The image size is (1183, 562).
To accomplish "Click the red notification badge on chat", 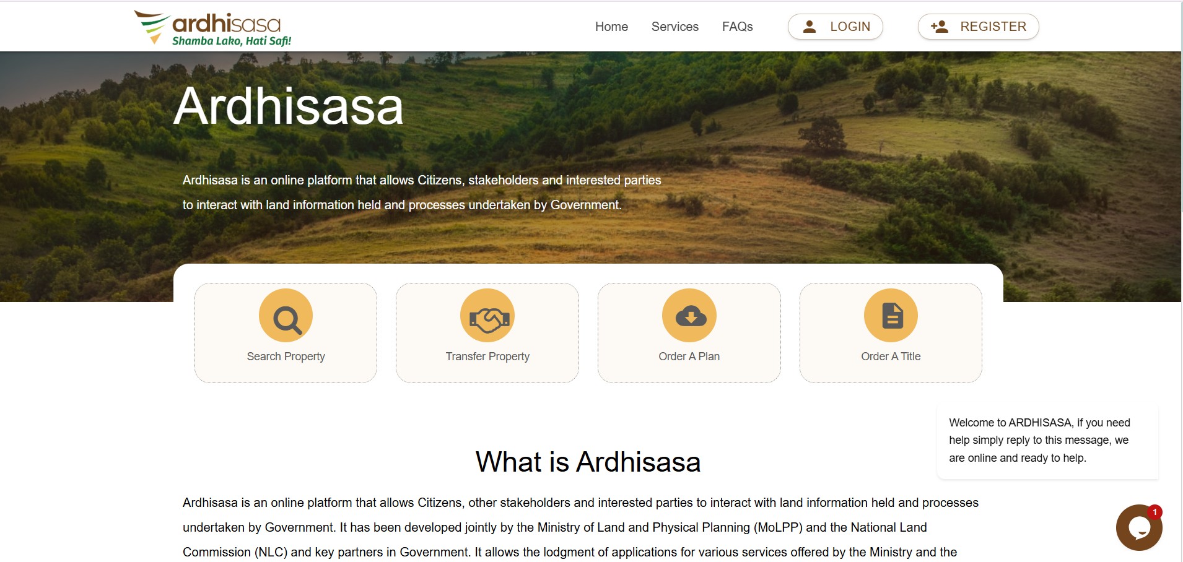I will coord(1155,512).
